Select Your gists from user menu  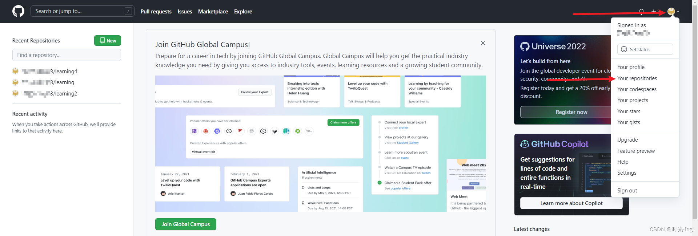pyautogui.click(x=629, y=122)
